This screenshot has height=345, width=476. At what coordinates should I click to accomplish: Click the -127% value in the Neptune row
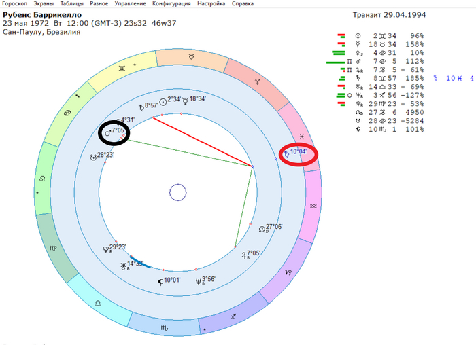[413, 95]
